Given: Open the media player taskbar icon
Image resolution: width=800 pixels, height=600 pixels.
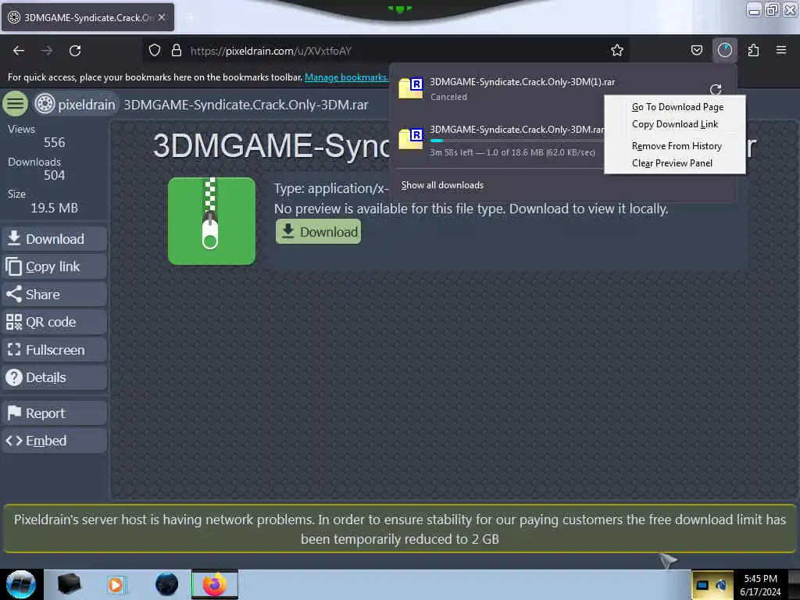Looking at the screenshot, I should coord(116,584).
